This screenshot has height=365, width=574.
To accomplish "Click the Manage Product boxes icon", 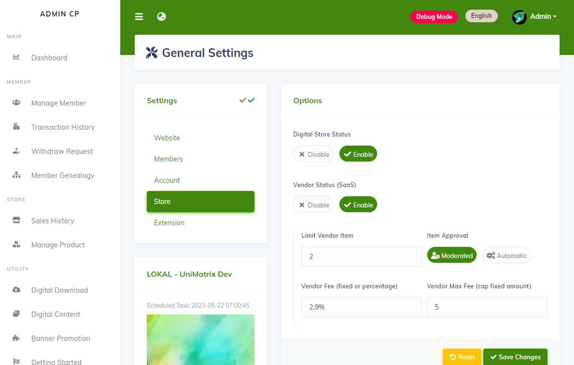I will (x=17, y=245).
